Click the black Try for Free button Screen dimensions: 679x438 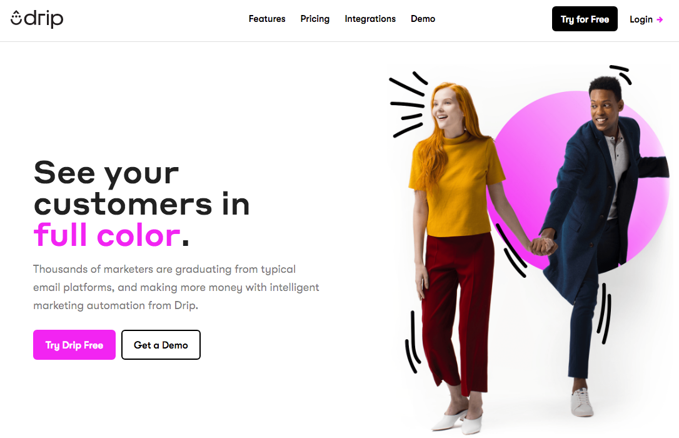[585, 19]
